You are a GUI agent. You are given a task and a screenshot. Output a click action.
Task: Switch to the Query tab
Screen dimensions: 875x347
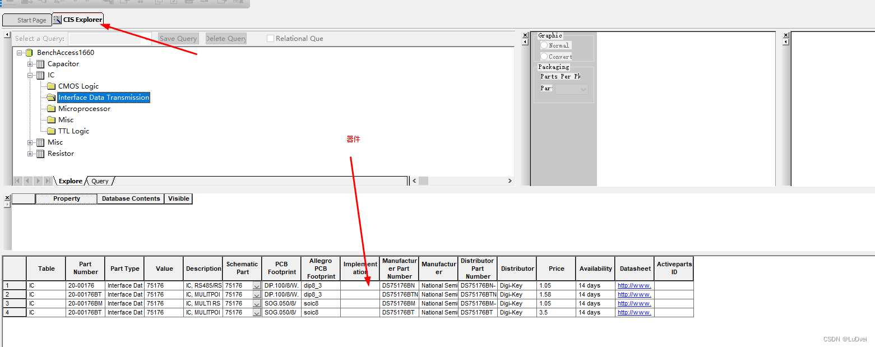pos(100,181)
